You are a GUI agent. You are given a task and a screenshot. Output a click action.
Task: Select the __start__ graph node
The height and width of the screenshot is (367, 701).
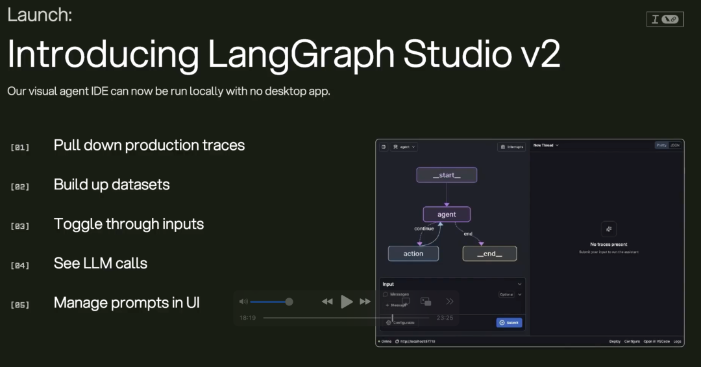pyautogui.click(x=447, y=175)
